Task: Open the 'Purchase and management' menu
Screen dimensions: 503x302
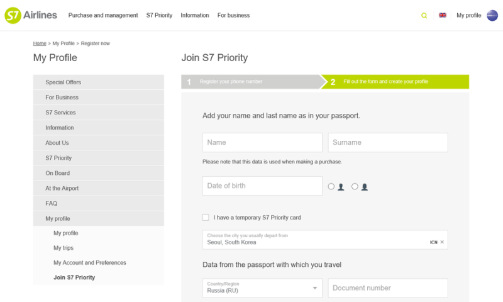Action: pyautogui.click(x=103, y=16)
